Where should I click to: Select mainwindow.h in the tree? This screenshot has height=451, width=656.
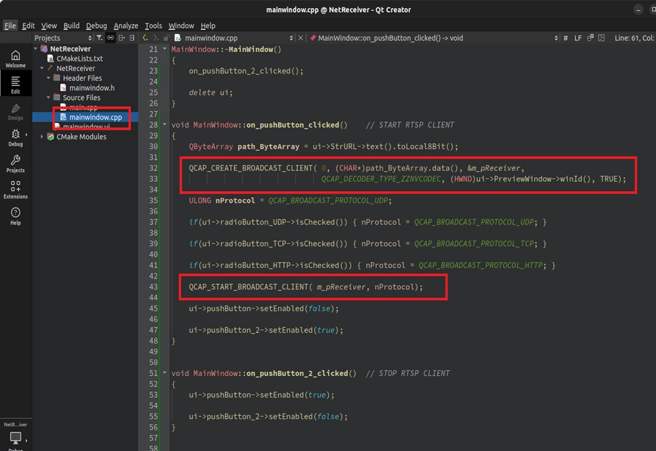tap(92, 88)
